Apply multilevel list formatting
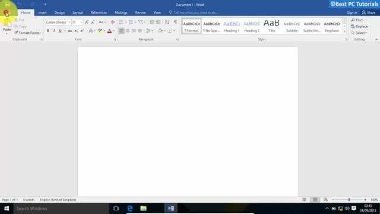This screenshot has height=214, width=380. (x=140, y=22)
